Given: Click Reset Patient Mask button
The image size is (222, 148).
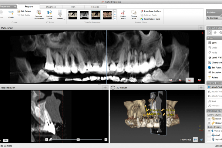Looking at the screenshot, I should pos(152,18).
